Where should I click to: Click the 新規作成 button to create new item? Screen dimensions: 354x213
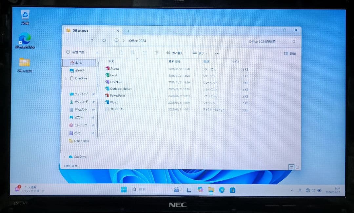pos(77,53)
